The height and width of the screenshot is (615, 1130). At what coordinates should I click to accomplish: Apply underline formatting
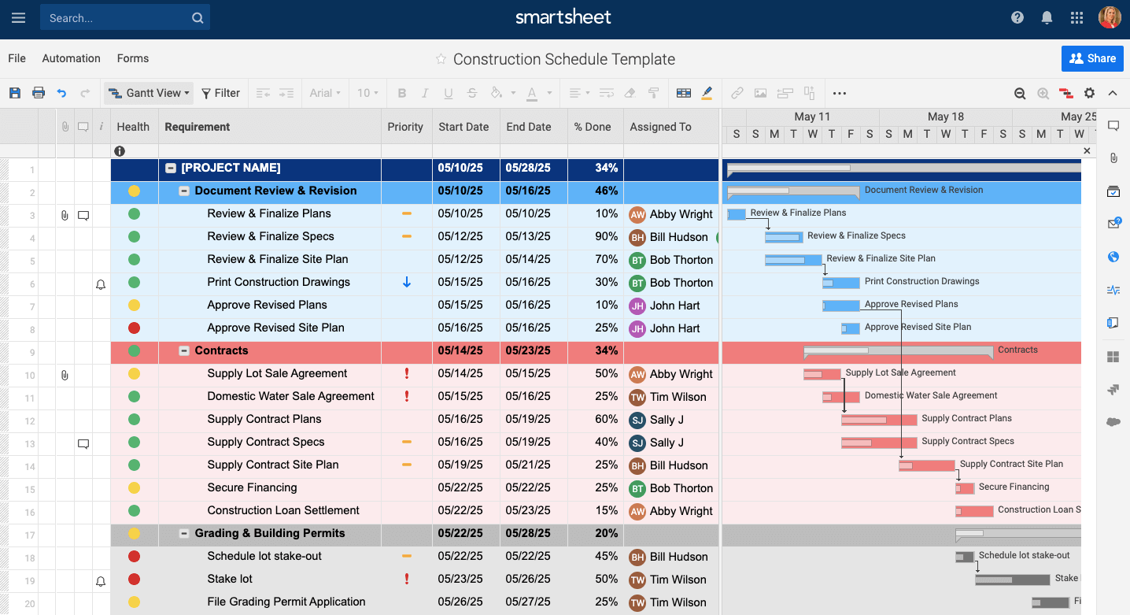[449, 93]
